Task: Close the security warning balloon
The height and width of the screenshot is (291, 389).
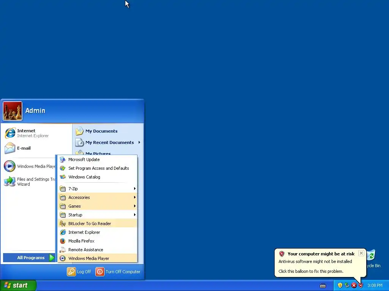Action: coord(361,253)
